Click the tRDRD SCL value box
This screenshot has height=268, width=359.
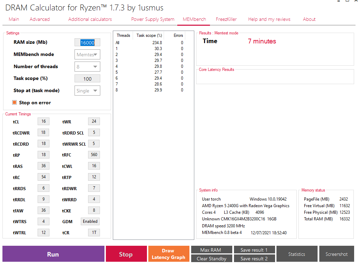94,132
